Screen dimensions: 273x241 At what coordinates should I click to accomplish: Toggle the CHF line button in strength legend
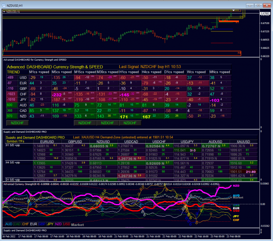point(25,224)
